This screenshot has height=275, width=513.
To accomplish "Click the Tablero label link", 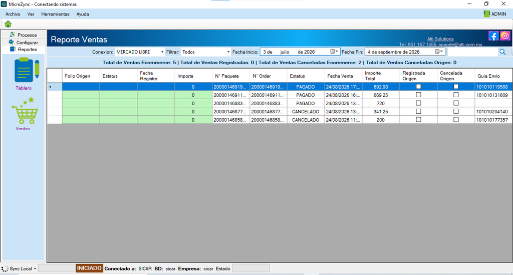I will point(24,88).
